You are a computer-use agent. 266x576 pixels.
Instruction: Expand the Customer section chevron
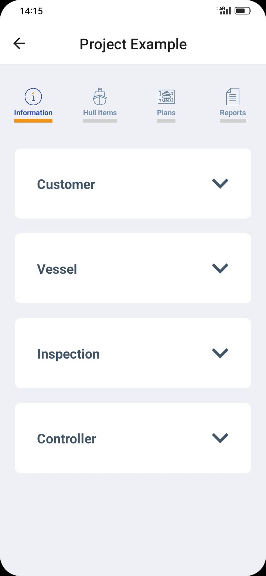[220, 183]
